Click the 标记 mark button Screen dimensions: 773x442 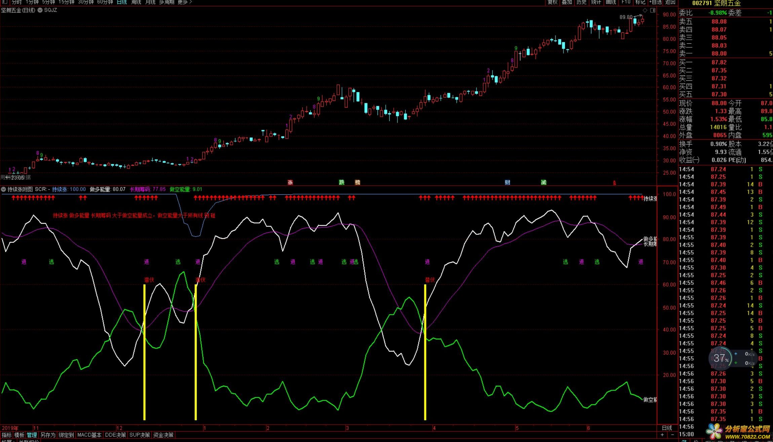(640, 2)
